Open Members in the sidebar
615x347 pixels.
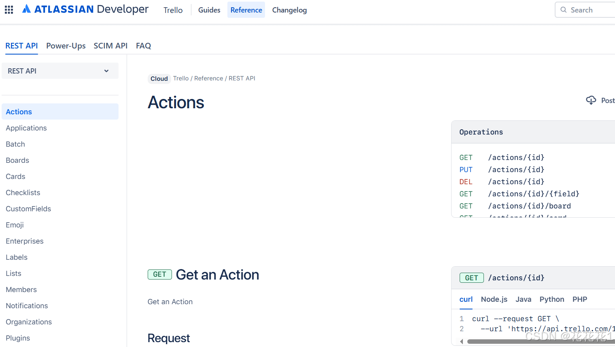[x=21, y=290]
